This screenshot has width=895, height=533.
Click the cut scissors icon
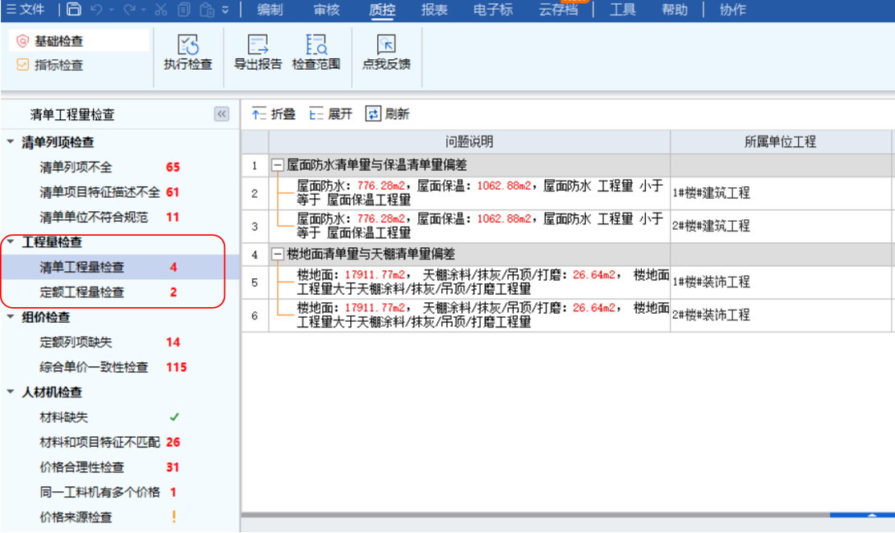[161, 10]
